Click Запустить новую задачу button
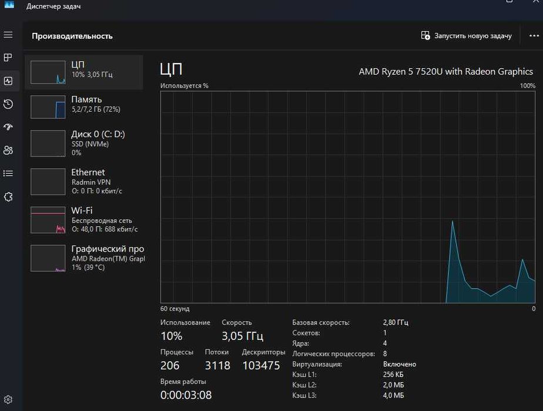This screenshot has height=411, width=543. pos(467,36)
